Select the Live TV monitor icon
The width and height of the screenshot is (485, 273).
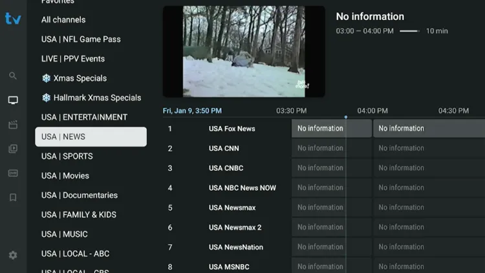13,100
